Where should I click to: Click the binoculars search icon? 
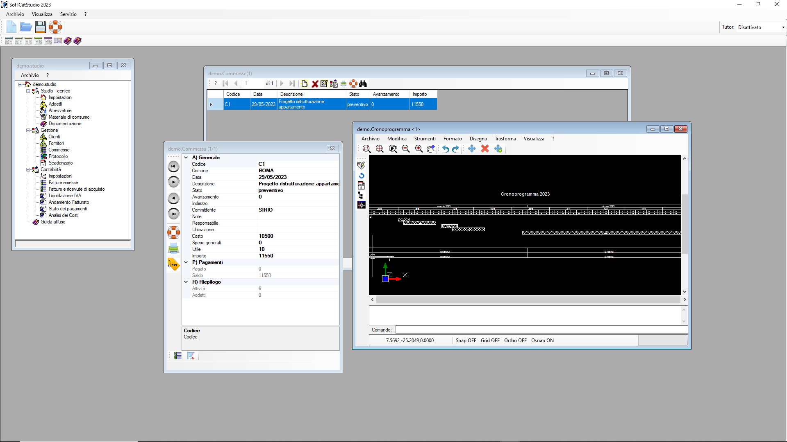pyautogui.click(x=363, y=84)
